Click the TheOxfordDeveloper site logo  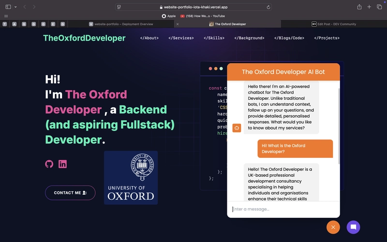click(84, 38)
